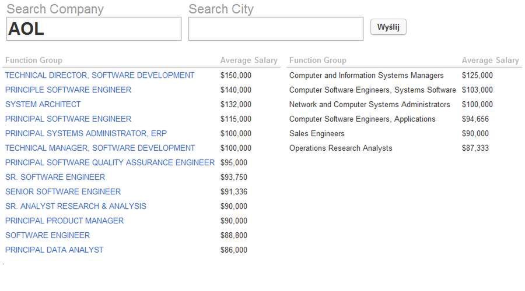The height and width of the screenshot is (291, 525).
Task: Open the Software Engineer link
Action: tap(47, 235)
